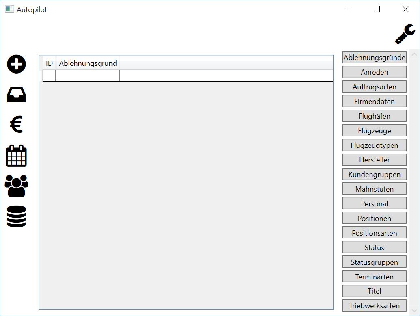Open the Euro finance icon
The image size is (420, 316).
coord(16,124)
